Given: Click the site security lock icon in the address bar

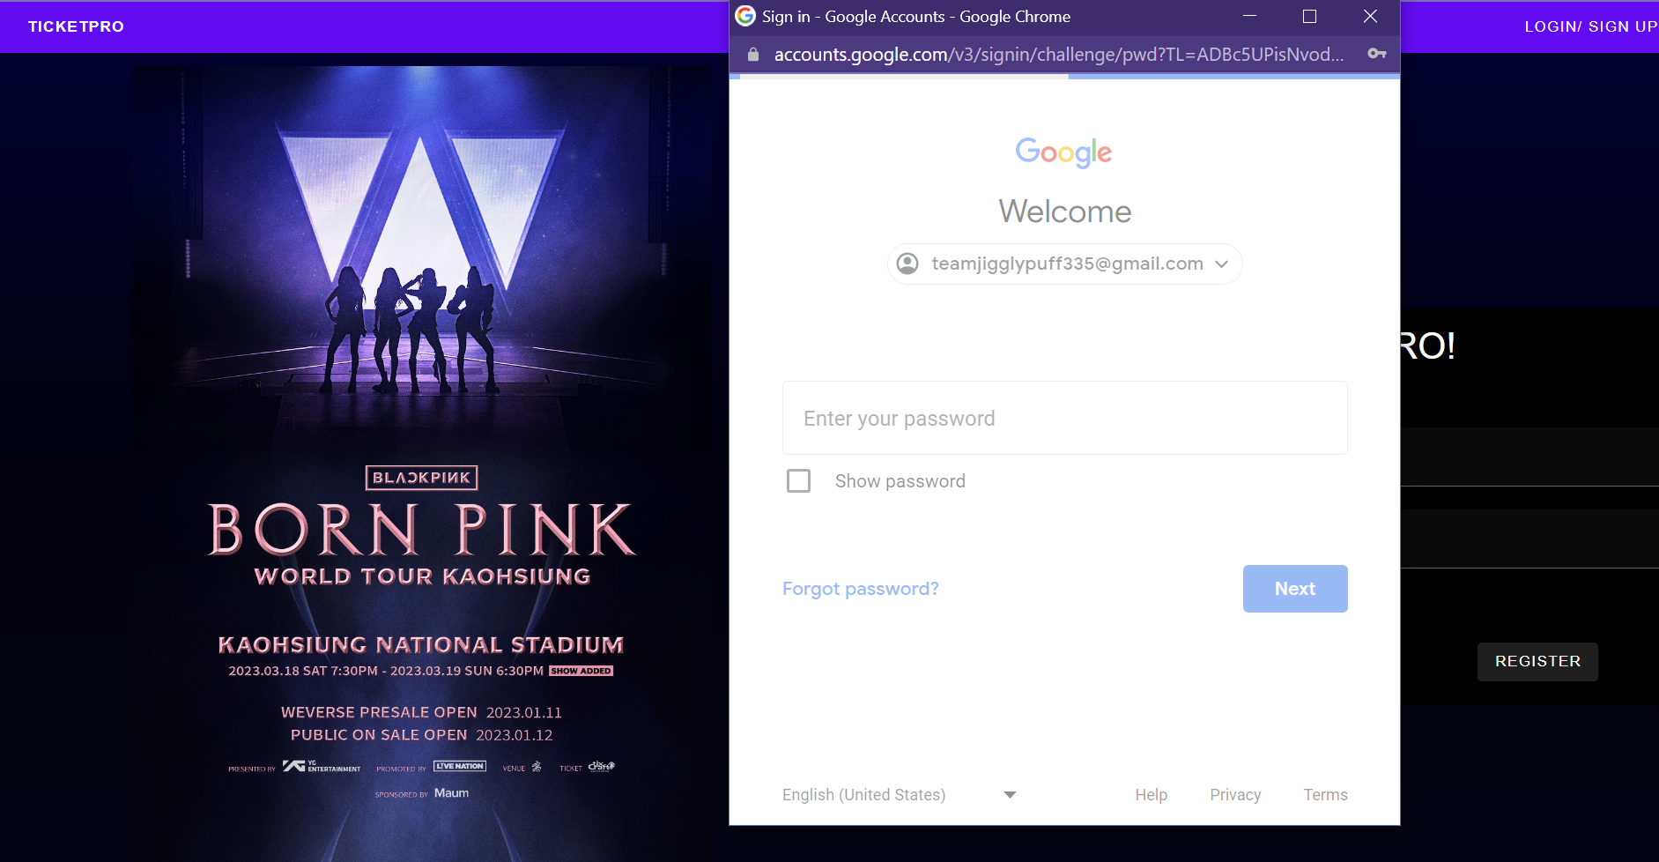Looking at the screenshot, I should point(753,55).
